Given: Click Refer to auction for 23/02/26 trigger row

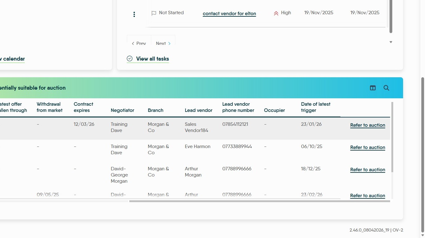Looking at the screenshot, I should 368,196.
